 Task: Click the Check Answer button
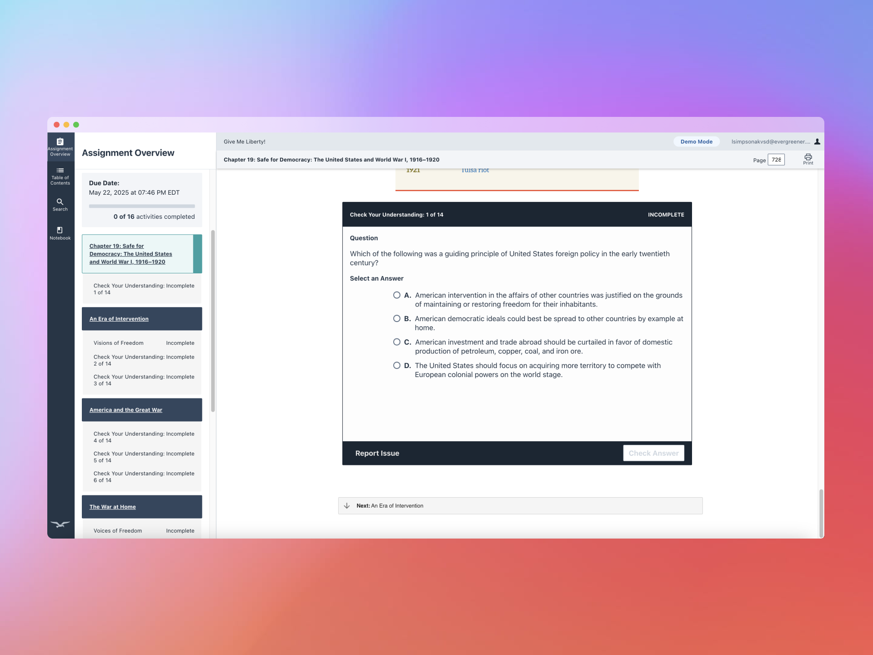(x=653, y=453)
